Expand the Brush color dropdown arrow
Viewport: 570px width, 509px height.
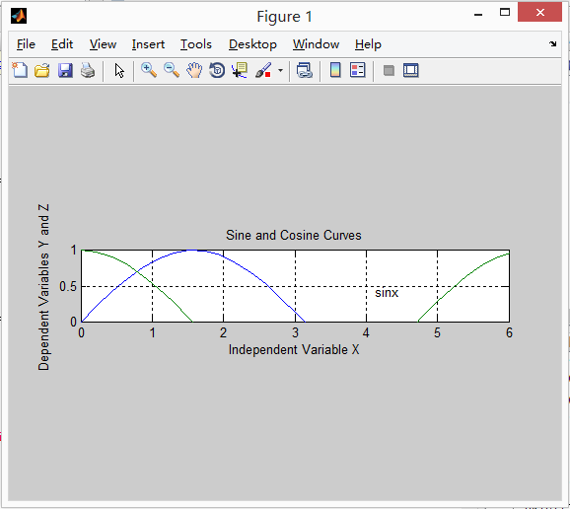click(x=280, y=71)
